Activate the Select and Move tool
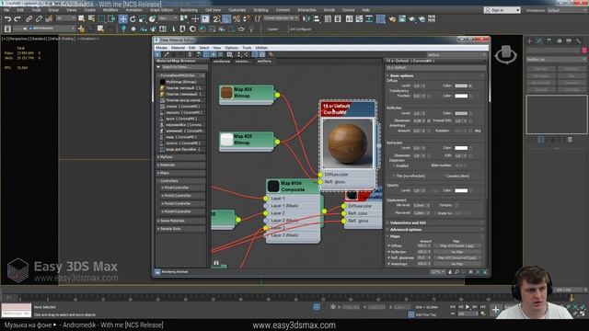 click(x=122, y=18)
